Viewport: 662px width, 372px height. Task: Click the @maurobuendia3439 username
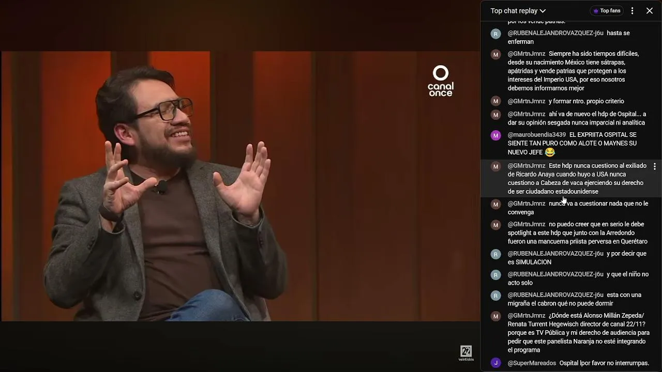pyautogui.click(x=537, y=135)
